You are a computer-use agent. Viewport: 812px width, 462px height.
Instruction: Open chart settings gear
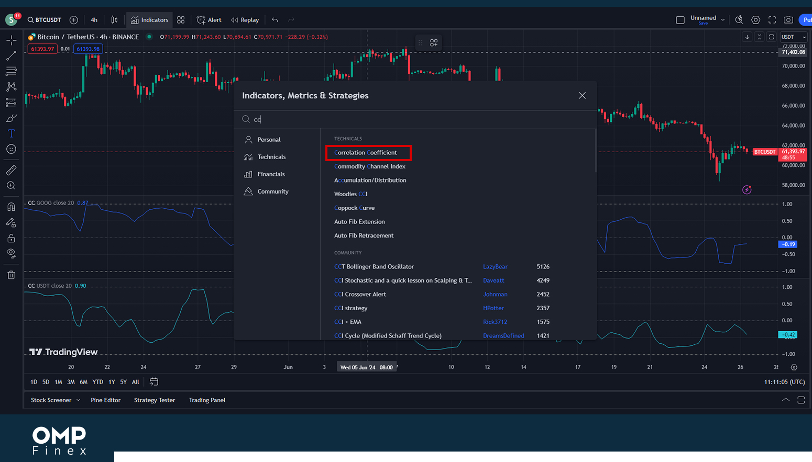coord(755,20)
